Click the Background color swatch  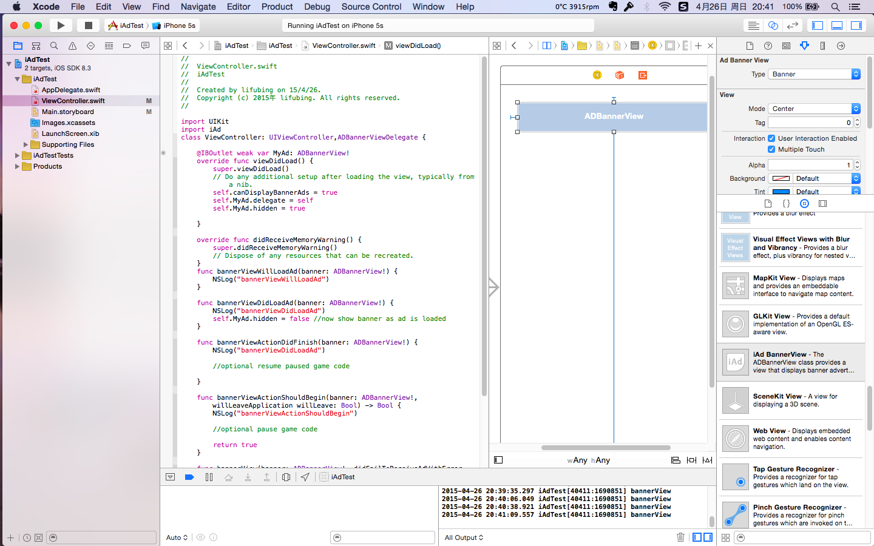(781, 178)
